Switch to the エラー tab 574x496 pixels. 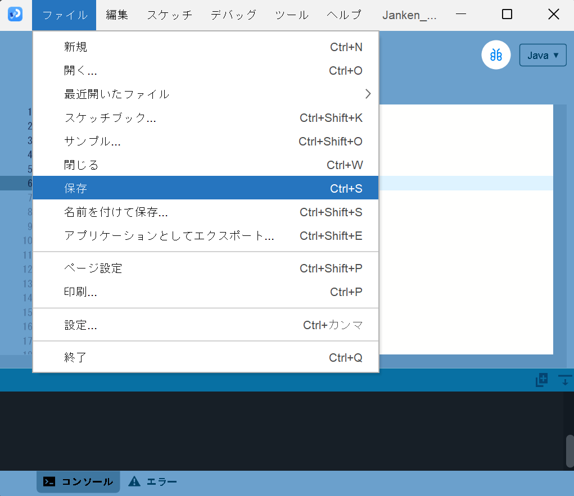(153, 481)
